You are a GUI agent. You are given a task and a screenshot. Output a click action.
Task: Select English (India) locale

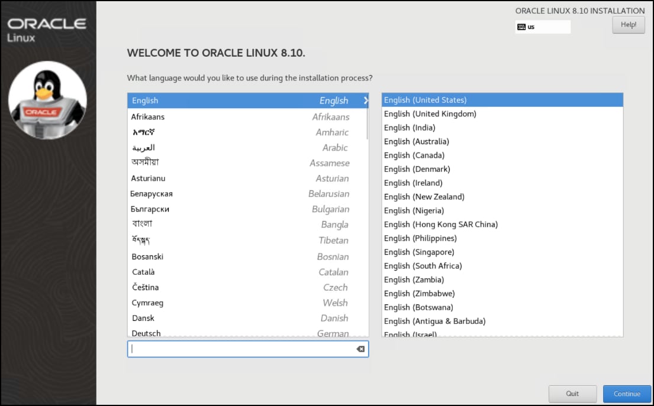pyautogui.click(x=502, y=128)
